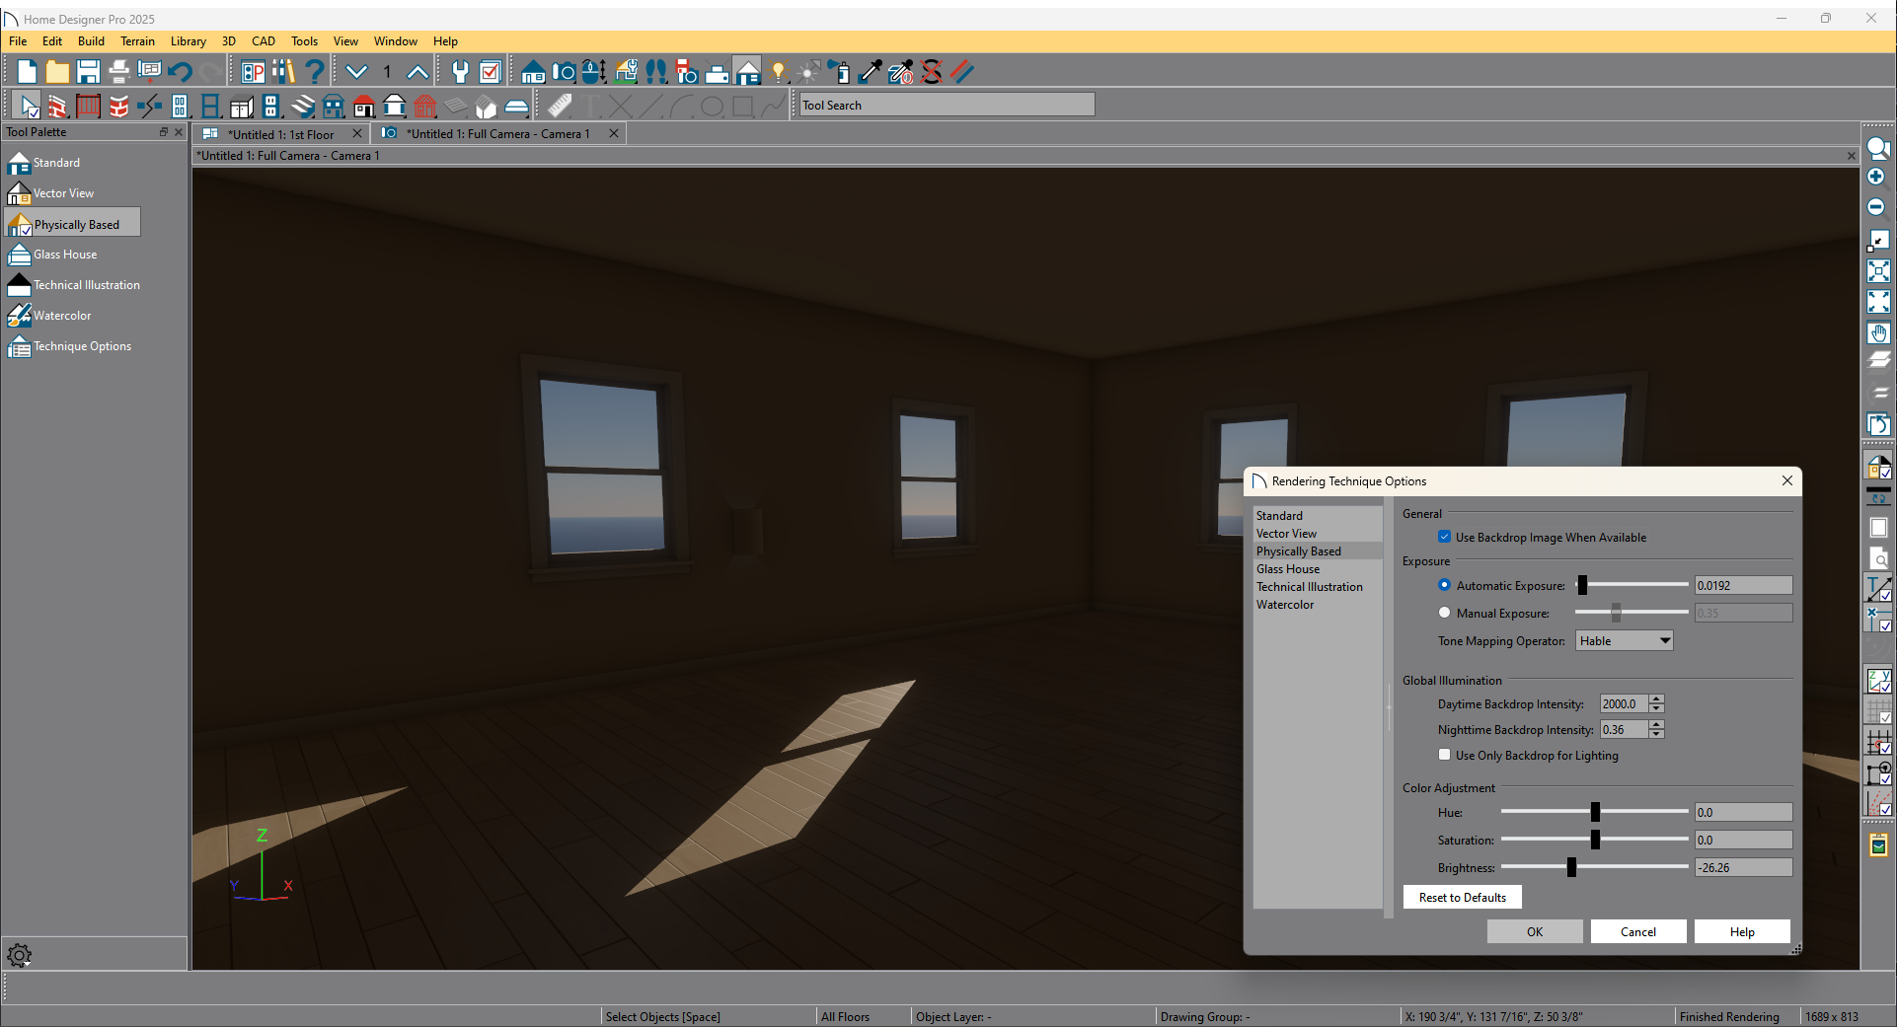
Task: Click the Adjust Lights bulb icon
Action: point(779,71)
